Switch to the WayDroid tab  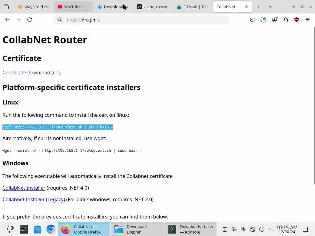pyautogui.click(x=34, y=7)
